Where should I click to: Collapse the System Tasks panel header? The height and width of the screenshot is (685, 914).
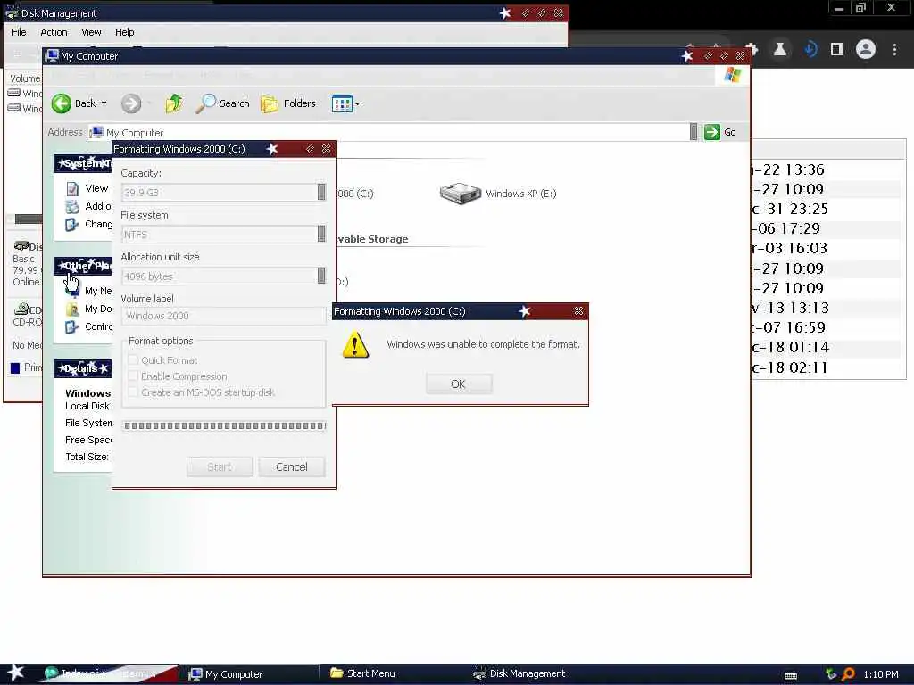coord(83,164)
